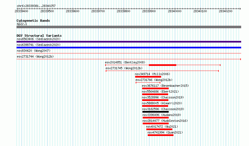This screenshot has width=249, height=146.
Task: Open the esv2731744 (Wong2012b) label
Action: (x=35, y=56)
